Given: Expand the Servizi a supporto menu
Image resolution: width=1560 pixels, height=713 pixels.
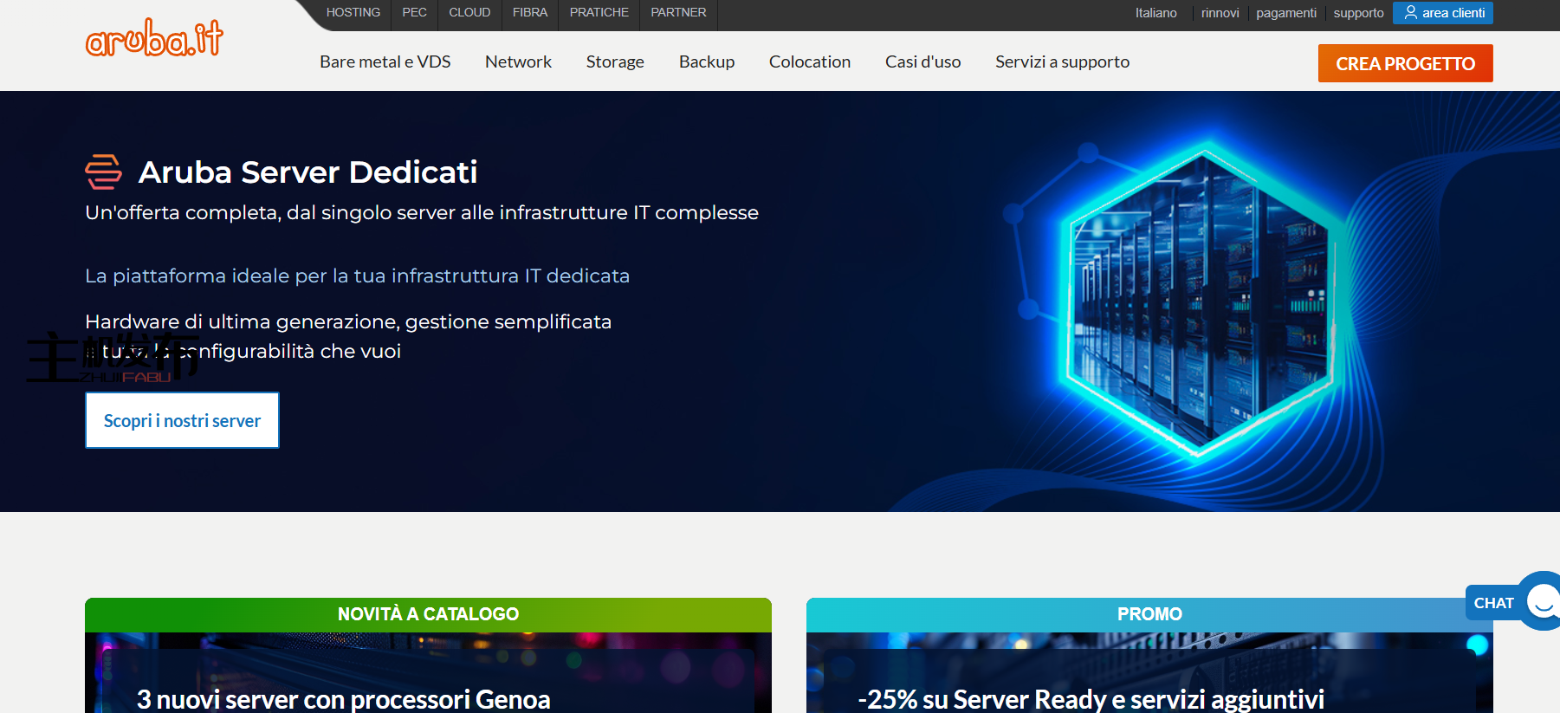Looking at the screenshot, I should pos(1062,62).
